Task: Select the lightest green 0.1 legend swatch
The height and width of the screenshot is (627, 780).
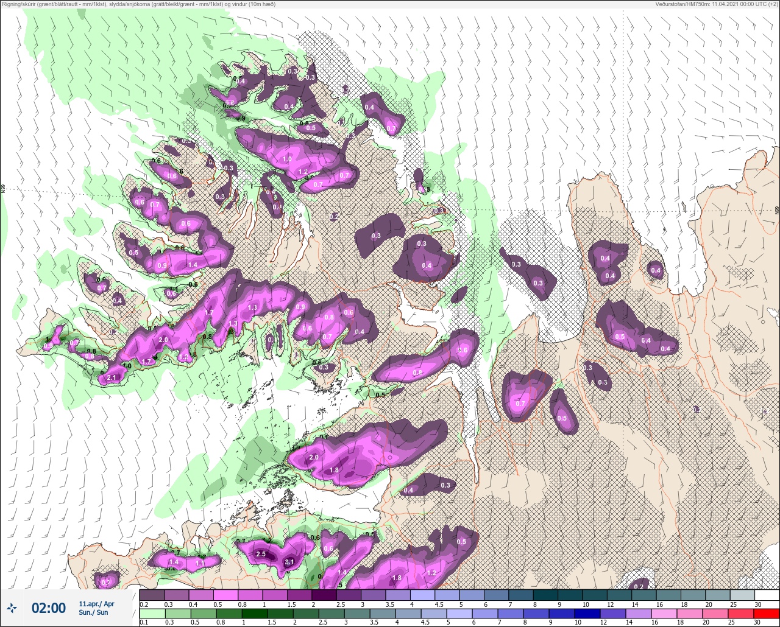Action: [152, 613]
